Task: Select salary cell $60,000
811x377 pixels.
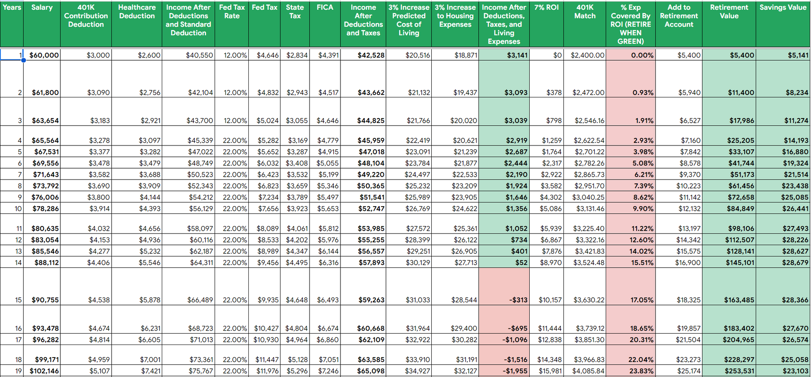Action: point(42,55)
